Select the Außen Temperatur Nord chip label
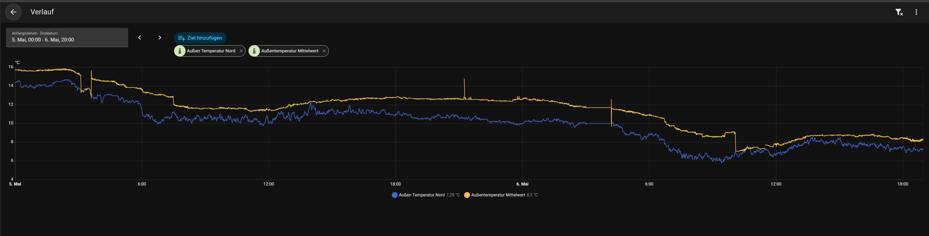929x236 pixels. click(x=211, y=51)
